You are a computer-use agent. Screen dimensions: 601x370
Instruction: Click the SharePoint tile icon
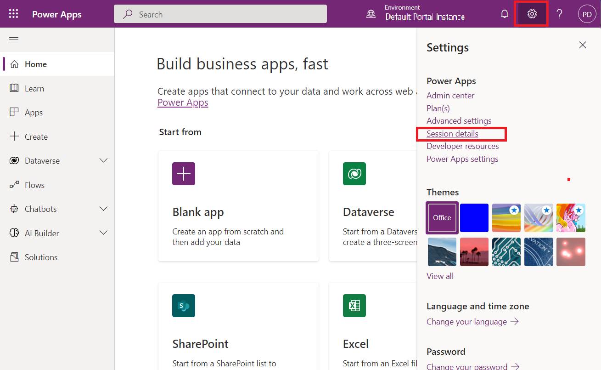(x=184, y=306)
